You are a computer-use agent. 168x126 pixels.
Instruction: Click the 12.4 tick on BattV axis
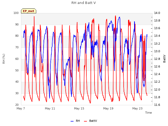pos(157,74)
